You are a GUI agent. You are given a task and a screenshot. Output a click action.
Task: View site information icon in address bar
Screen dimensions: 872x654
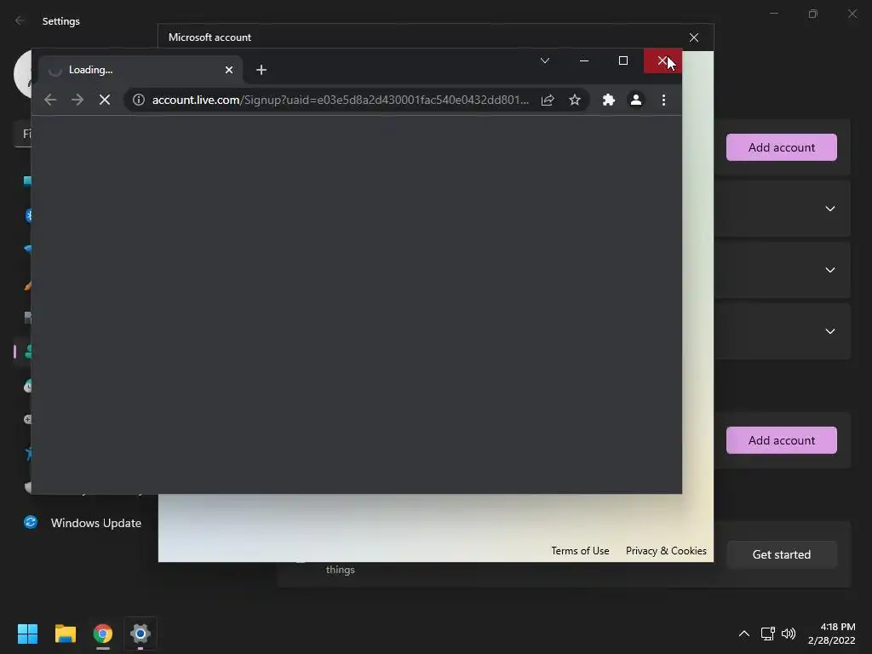pyautogui.click(x=139, y=100)
